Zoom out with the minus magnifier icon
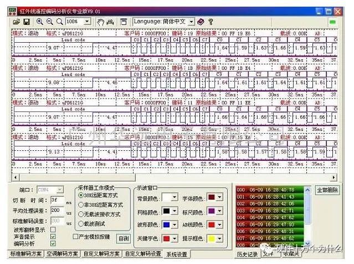This screenshot has height=264, width=354. pos(50,22)
